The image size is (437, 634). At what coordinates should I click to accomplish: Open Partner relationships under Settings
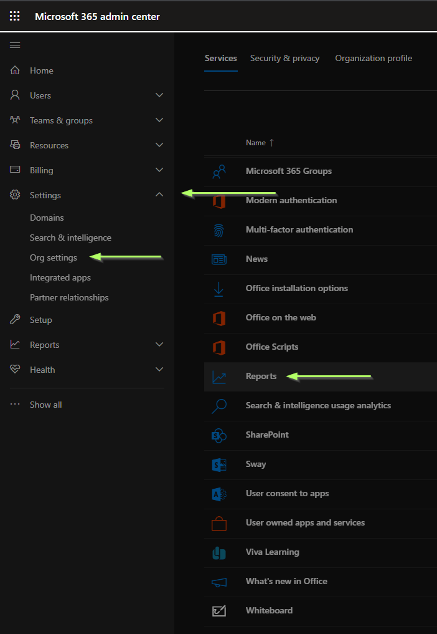(69, 297)
